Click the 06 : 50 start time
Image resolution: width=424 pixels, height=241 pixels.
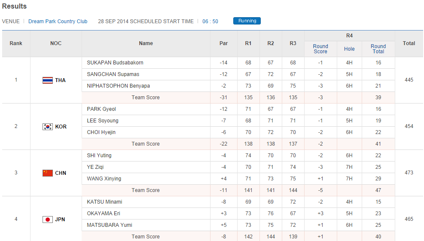click(x=210, y=21)
